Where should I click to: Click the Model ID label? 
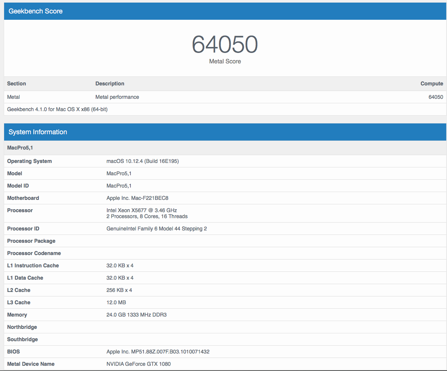click(x=18, y=186)
